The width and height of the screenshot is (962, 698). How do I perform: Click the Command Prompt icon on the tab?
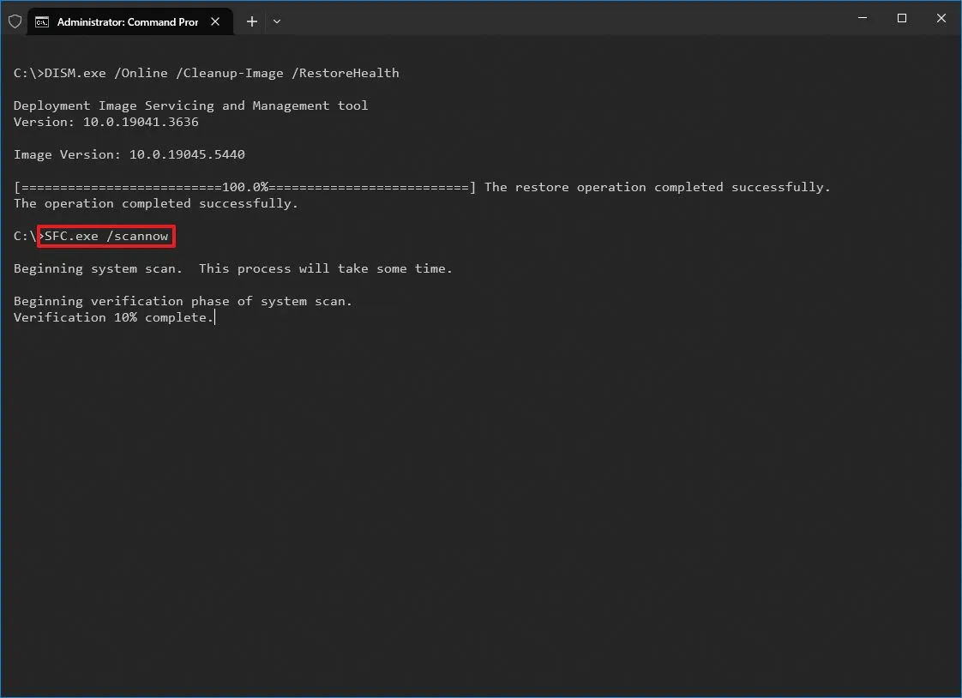pos(42,21)
